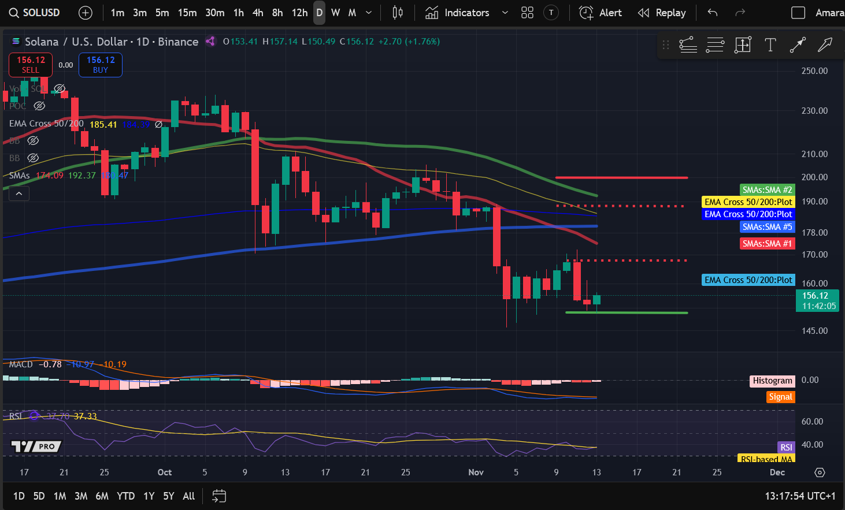
Task: Select the arrow marker drawing tool
Action: point(825,44)
